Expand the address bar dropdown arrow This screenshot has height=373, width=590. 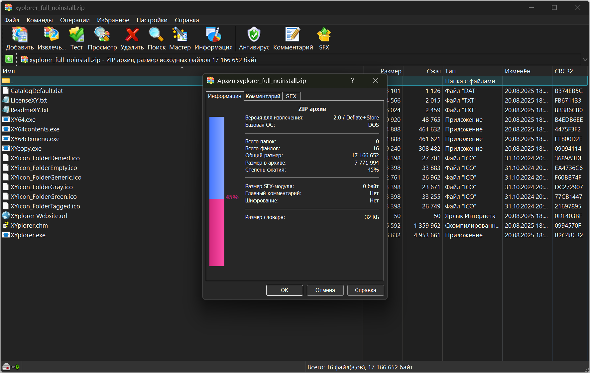pyautogui.click(x=585, y=60)
